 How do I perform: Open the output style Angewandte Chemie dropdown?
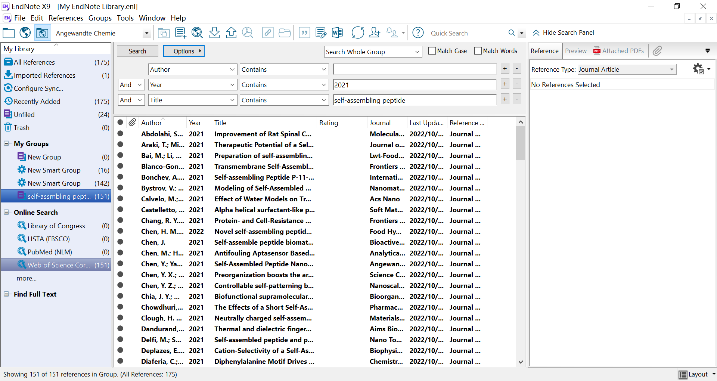146,33
